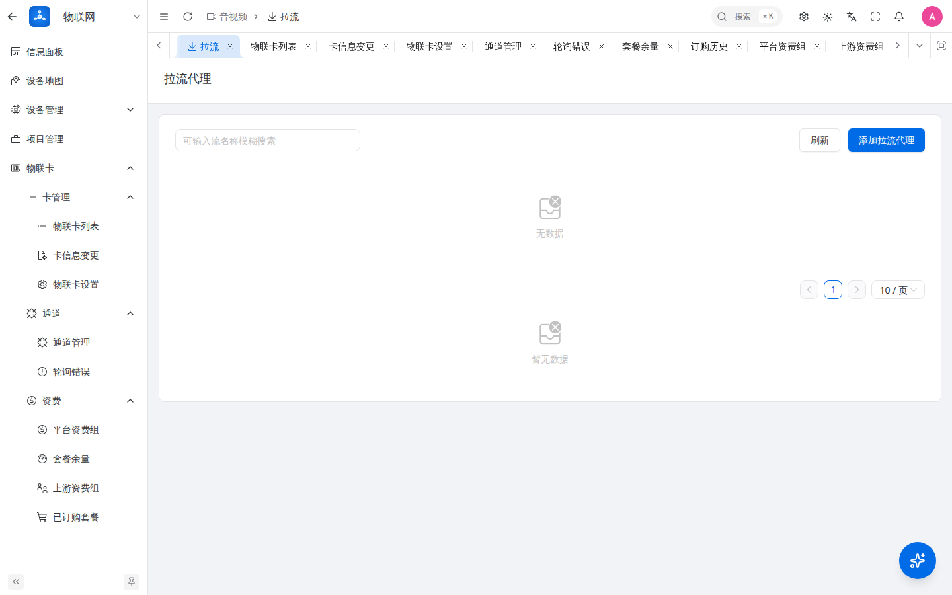Open 物联卡设置 in the sidebar

(x=73, y=284)
